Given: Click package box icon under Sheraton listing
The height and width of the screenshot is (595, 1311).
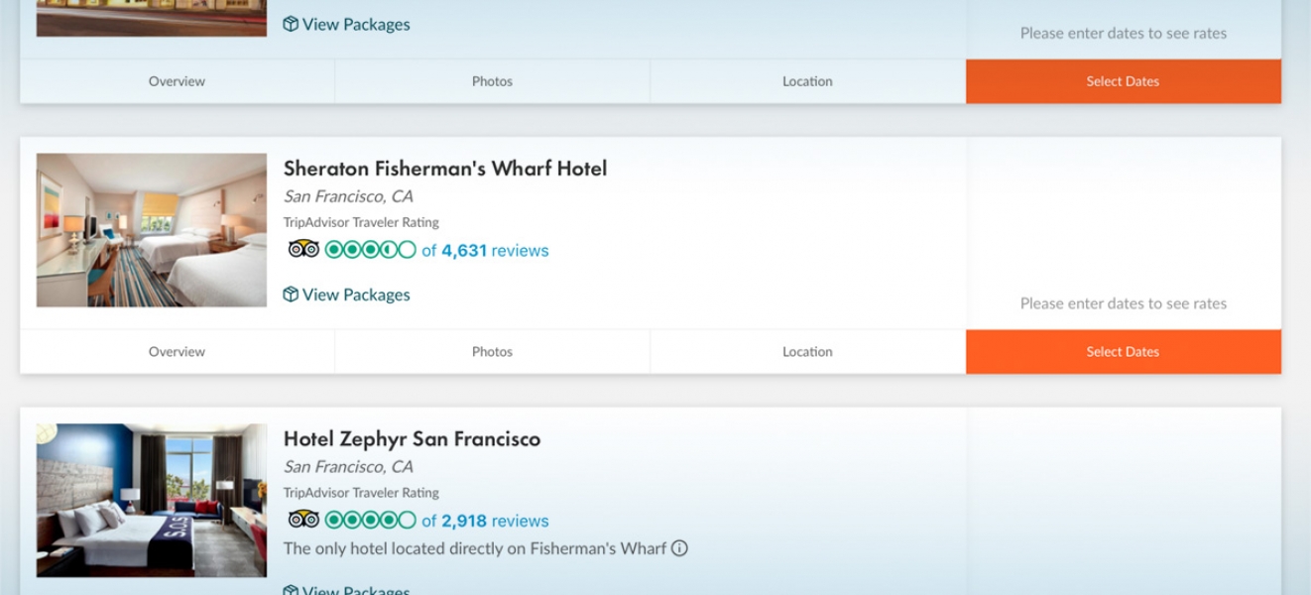Looking at the screenshot, I should (291, 295).
